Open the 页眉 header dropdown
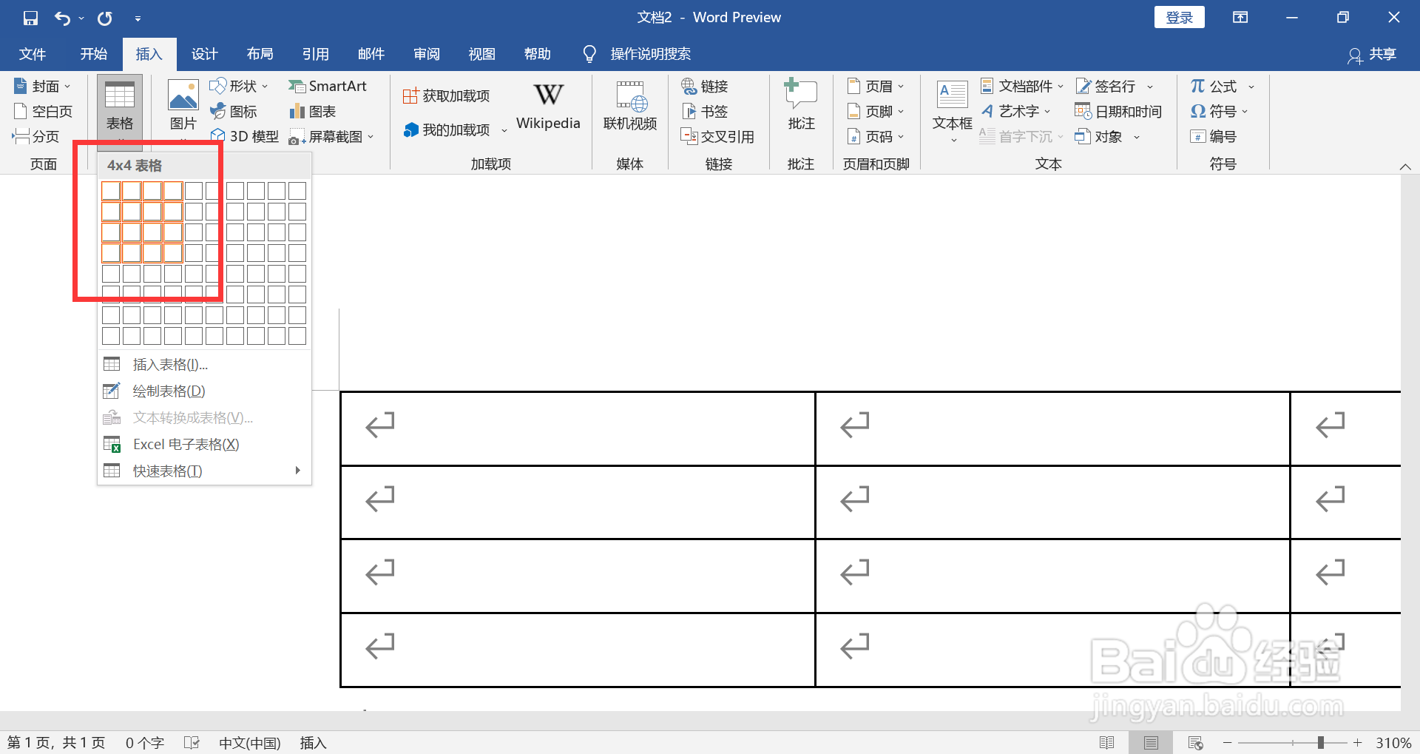This screenshot has width=1420, height=754. pyautogui.click(x=876, y=86)
